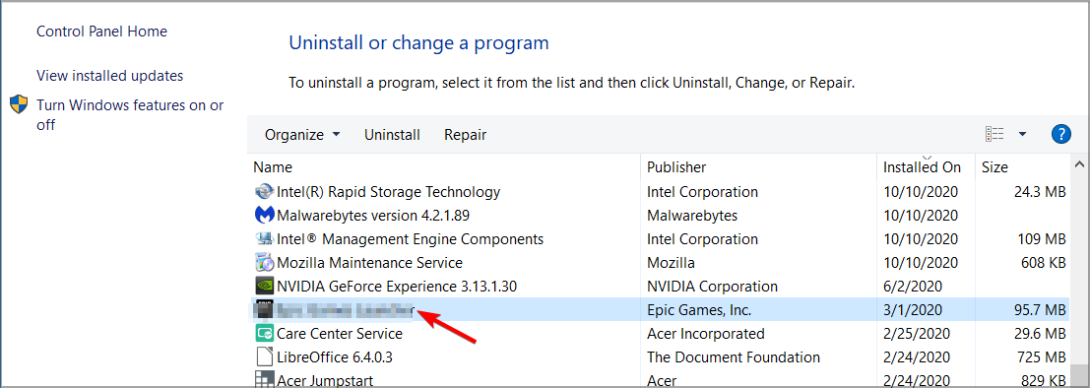Viewport: 1090px width, 388px height.
Task: Click the Care Center Service icon
Action: [x=264, y=333]
